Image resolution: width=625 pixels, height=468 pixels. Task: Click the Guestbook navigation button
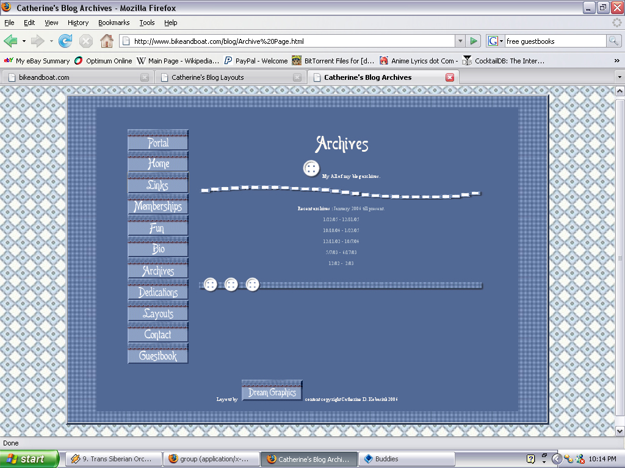pos(158,355)
